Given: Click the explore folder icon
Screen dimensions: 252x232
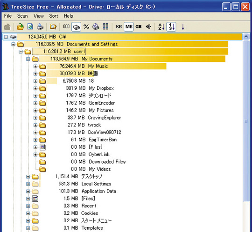Looking at the screenshot, I should 53,27.
